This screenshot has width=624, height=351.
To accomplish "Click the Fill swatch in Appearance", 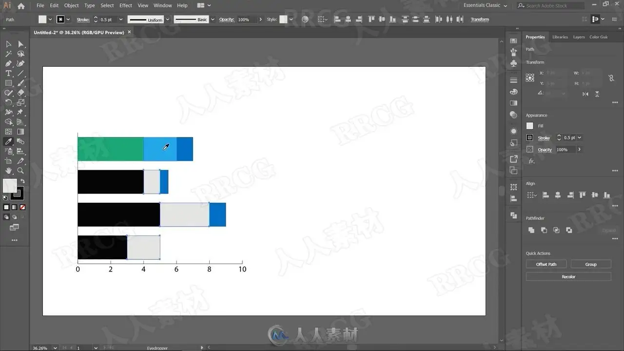I will tap(530, 126).
